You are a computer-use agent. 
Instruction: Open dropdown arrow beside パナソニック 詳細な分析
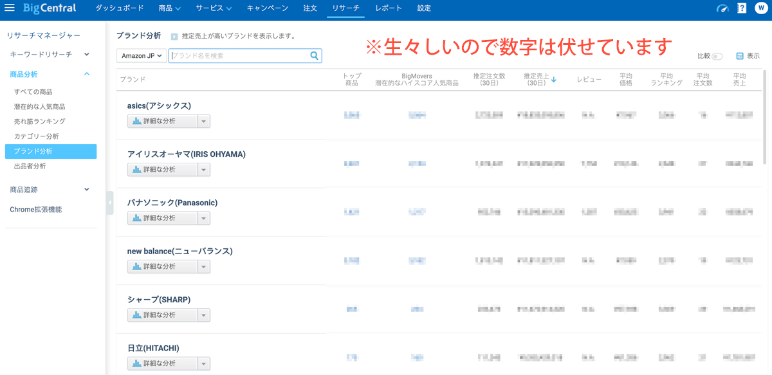(203, 218)
